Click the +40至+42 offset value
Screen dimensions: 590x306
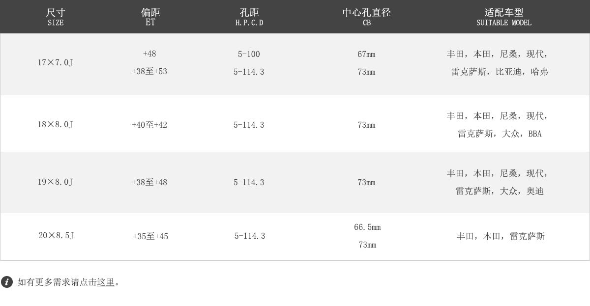[x=149, y=125]
